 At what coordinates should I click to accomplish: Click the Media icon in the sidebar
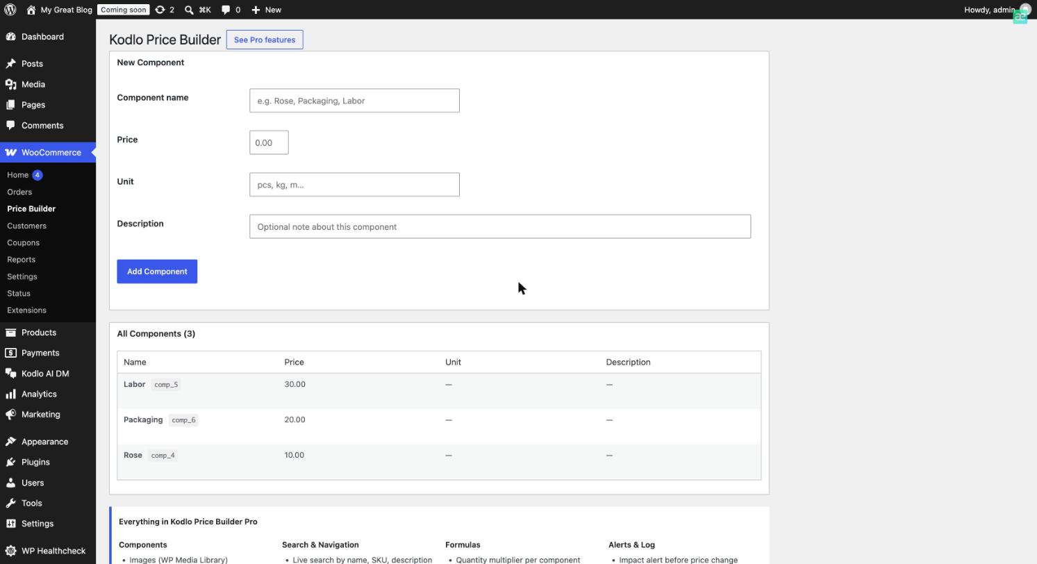point(11,84)
